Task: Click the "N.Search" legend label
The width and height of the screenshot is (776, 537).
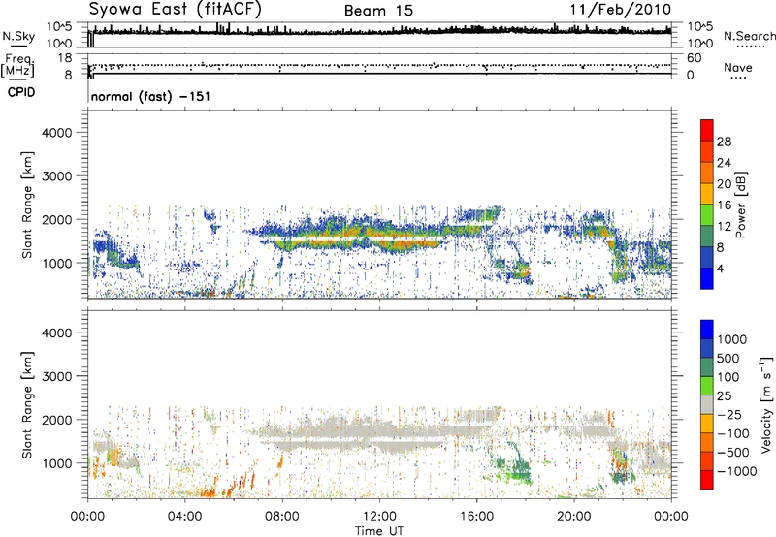Action: click(749, 36)
